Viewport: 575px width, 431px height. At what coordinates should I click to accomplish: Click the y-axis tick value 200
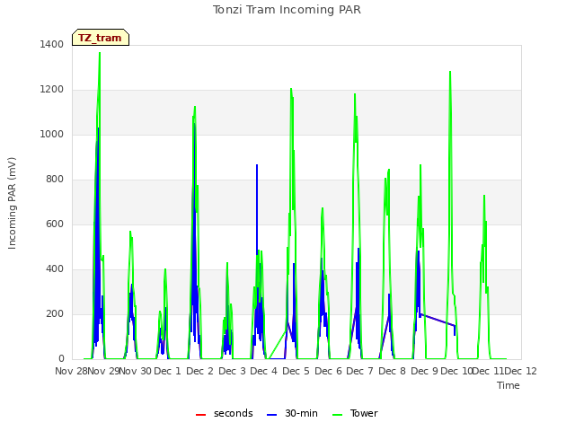coord(55,313)
